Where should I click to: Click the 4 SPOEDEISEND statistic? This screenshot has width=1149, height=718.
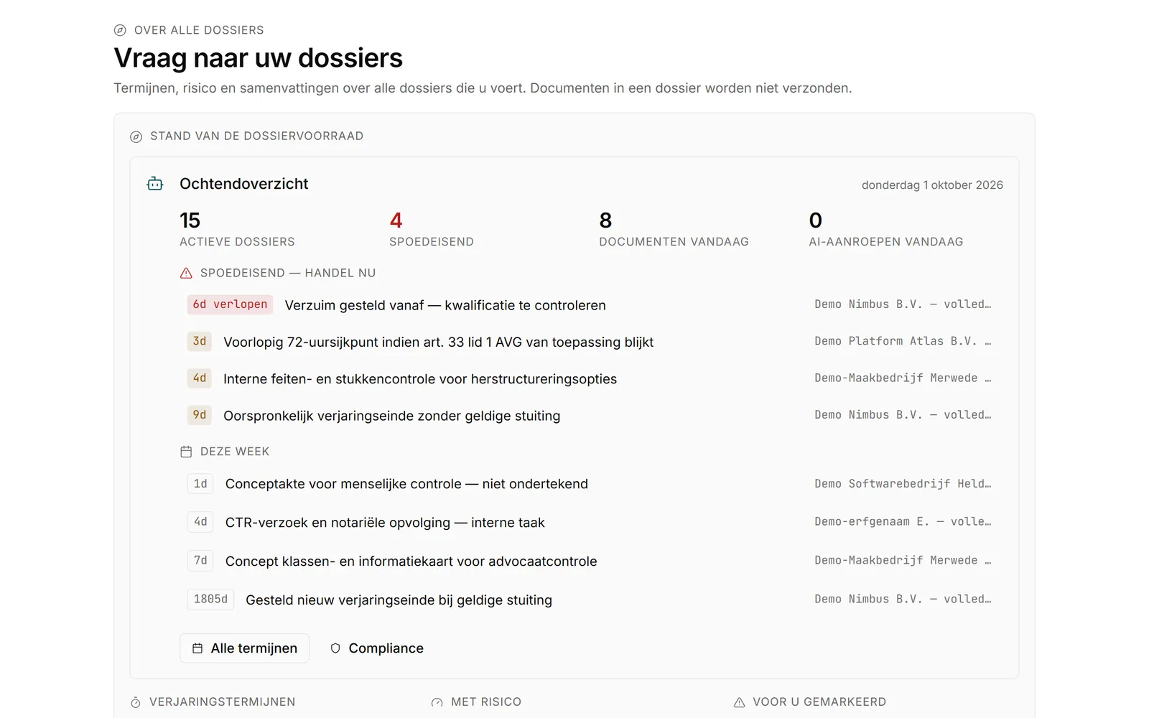432,229
